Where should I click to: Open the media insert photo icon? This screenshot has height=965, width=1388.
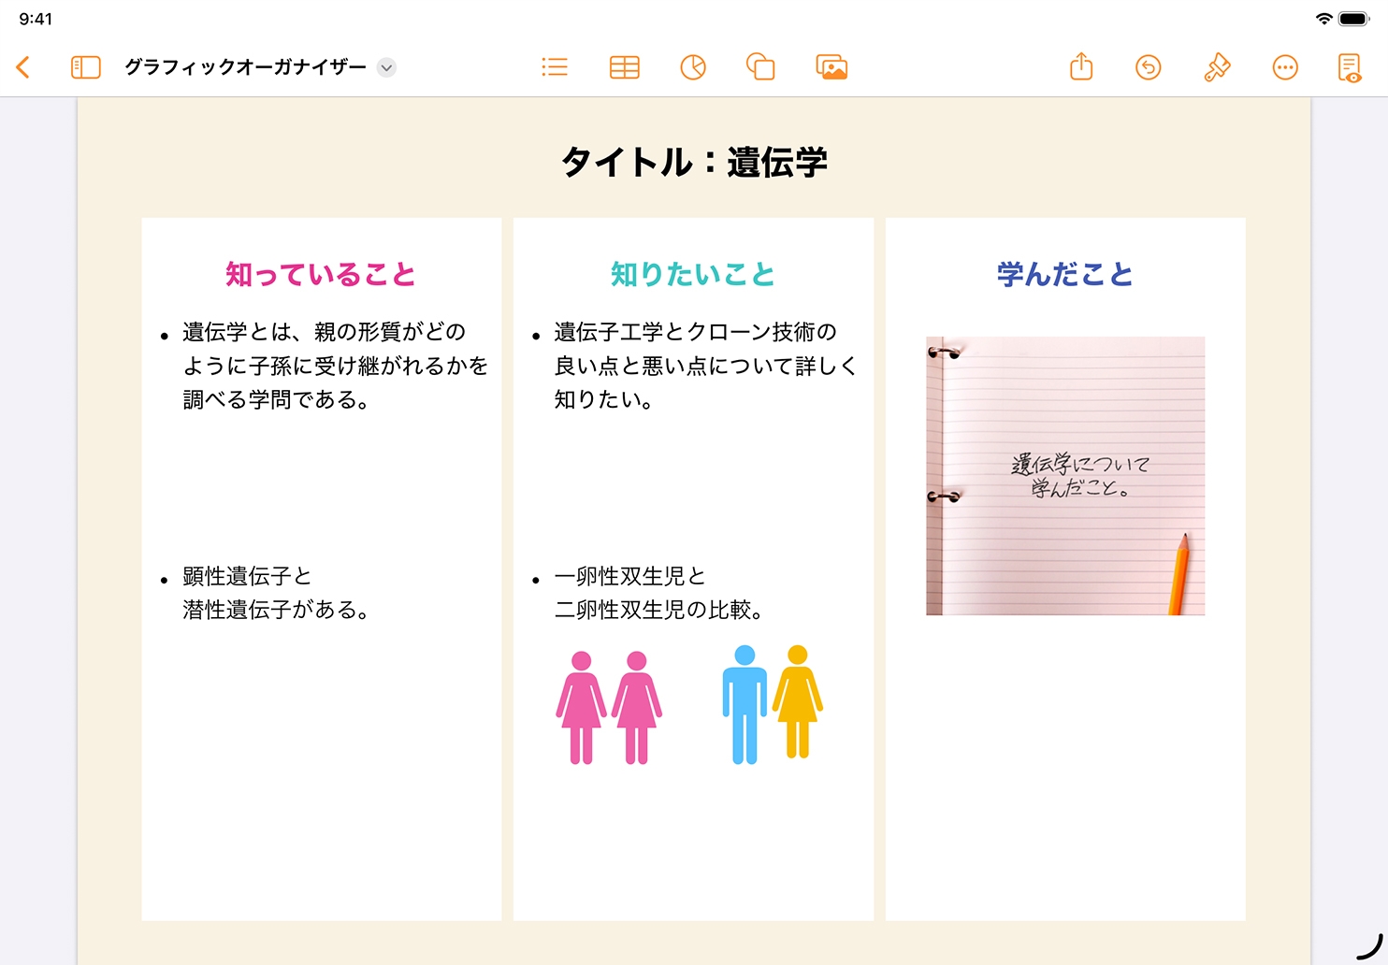(x=831, y=67)
